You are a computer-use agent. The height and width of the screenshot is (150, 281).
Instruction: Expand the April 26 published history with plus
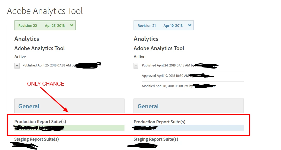pos(17,66)
